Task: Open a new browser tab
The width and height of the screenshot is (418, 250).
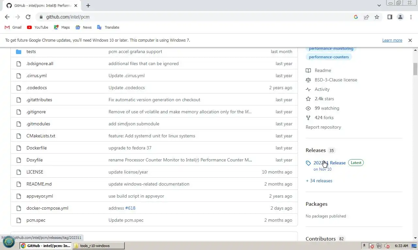Action: click(88, 6)
